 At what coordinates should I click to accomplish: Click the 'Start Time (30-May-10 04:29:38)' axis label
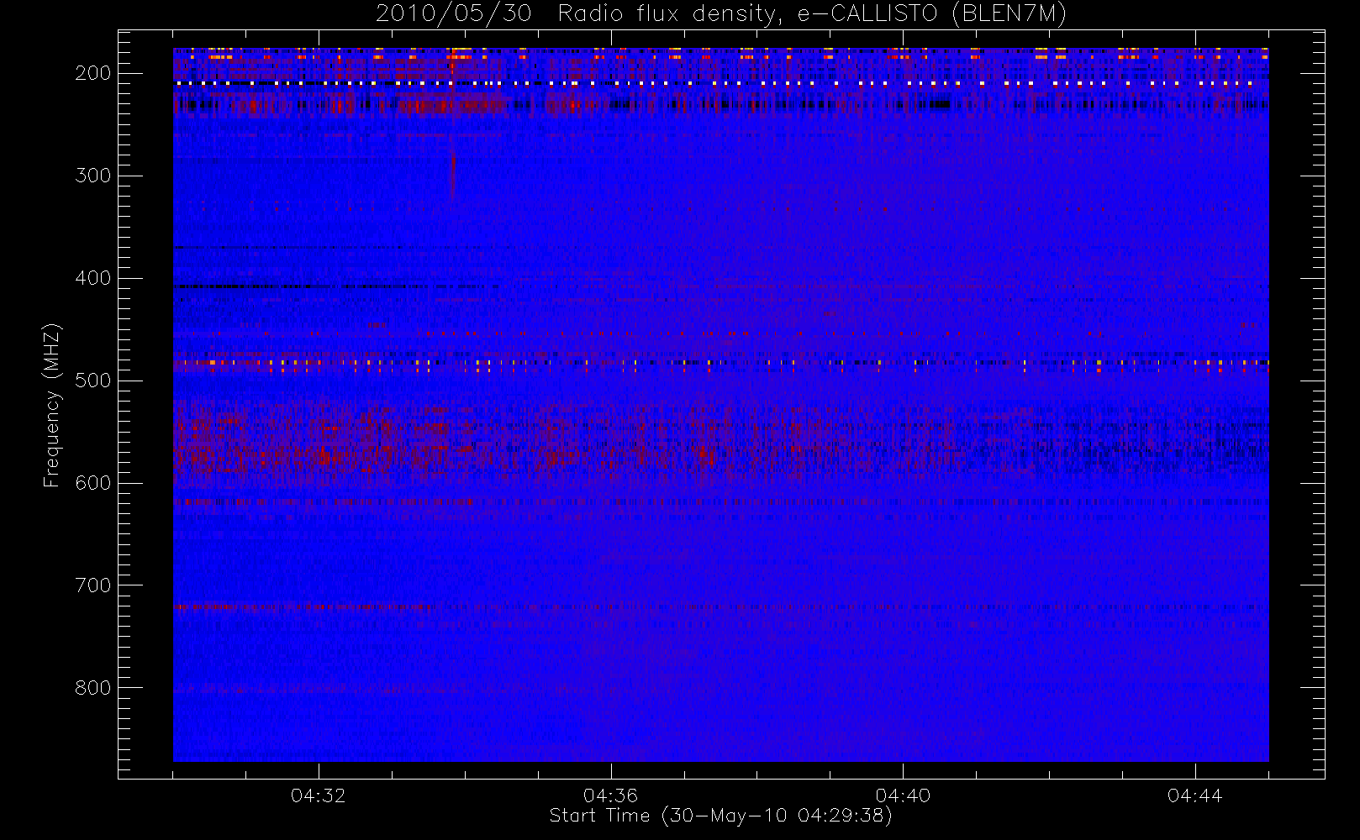click(720, 816)
